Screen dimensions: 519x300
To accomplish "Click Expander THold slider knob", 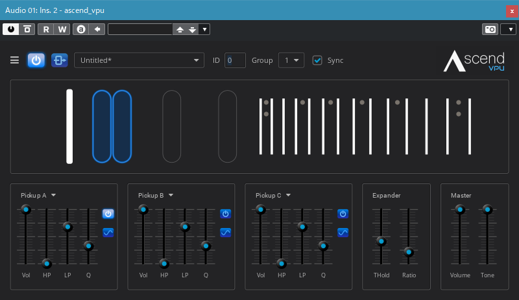I will point(381,242).
